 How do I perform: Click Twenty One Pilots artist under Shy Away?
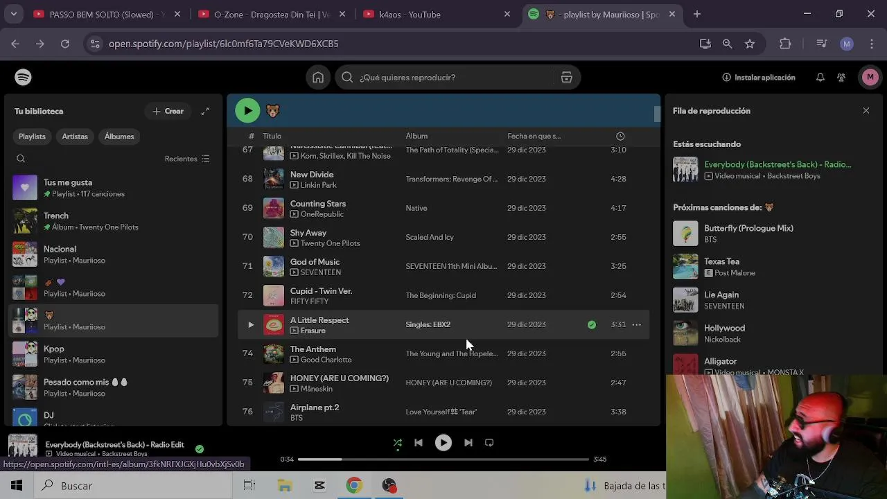click(330, 243)
